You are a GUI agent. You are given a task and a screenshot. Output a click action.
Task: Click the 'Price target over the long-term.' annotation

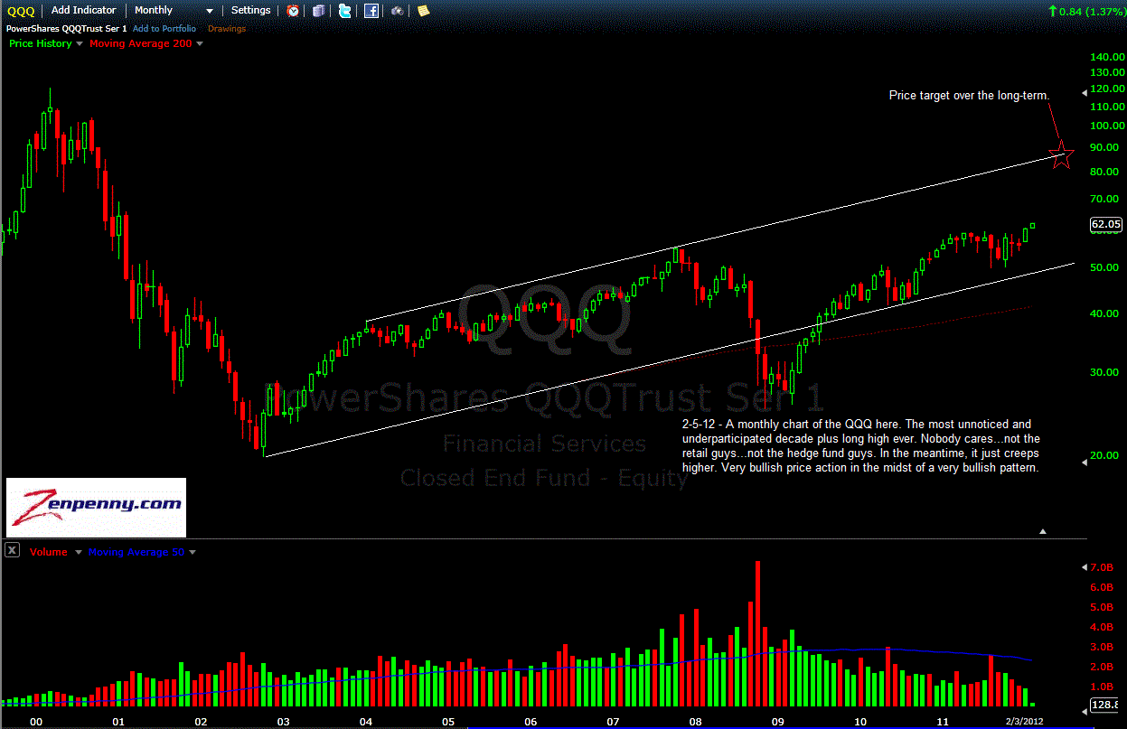[x=970, y=94]
